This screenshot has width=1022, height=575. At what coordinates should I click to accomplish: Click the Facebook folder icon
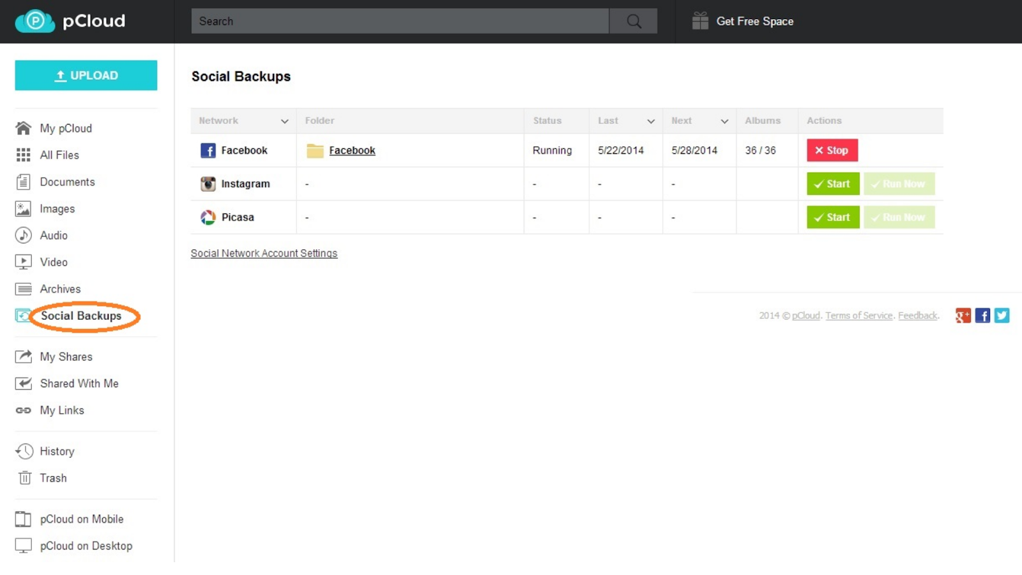coord(315,151)
